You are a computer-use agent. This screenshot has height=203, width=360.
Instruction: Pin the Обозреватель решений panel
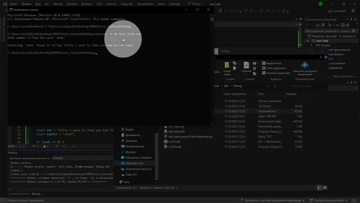pos(352,19)
